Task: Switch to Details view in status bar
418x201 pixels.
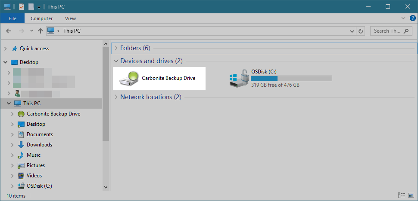Action: tap(402, 195)
